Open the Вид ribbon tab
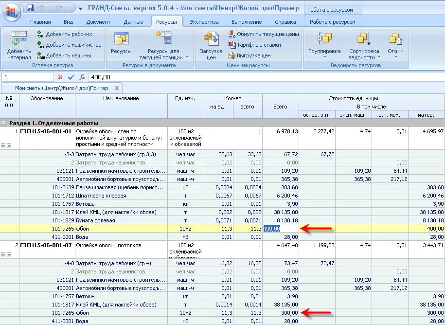Screen dimensions: 445x325 coord(69,22)
